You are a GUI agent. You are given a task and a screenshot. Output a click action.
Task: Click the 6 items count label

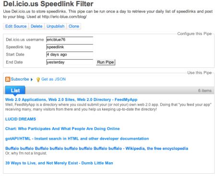204,90
